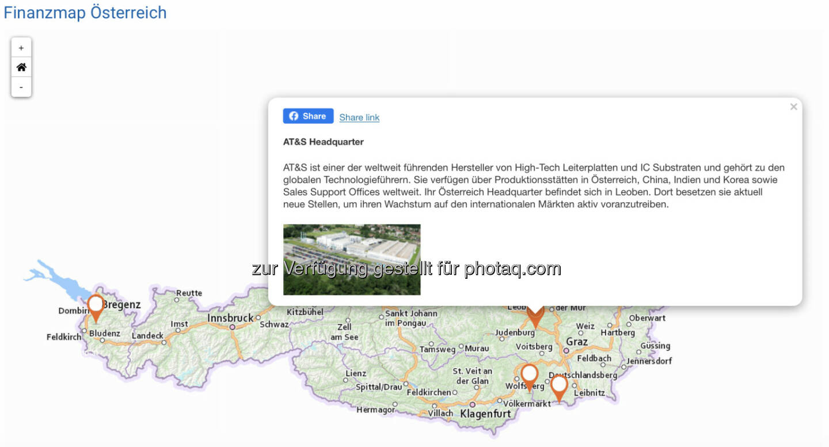Close the AT&S Headquarter popup
829x447 pixels.
coord(793,107)
